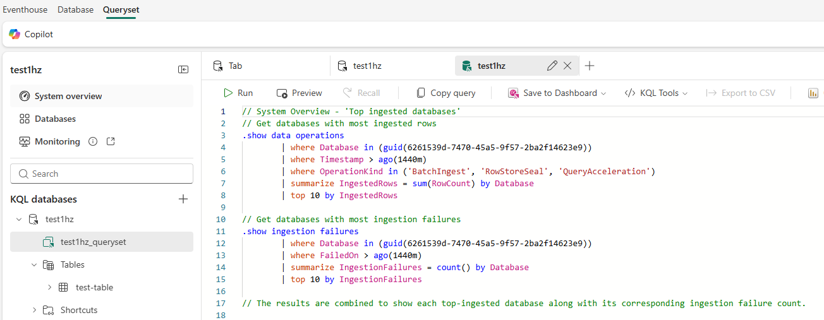Rename the active test1hz tab
This screenshot has width=824, height=320.
point(552,66)
